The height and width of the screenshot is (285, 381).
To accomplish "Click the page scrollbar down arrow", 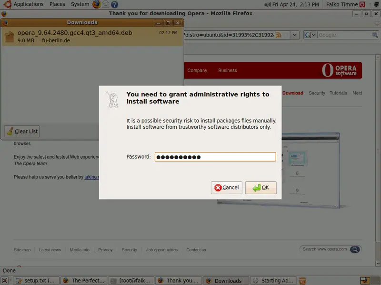I will (378, 264).
